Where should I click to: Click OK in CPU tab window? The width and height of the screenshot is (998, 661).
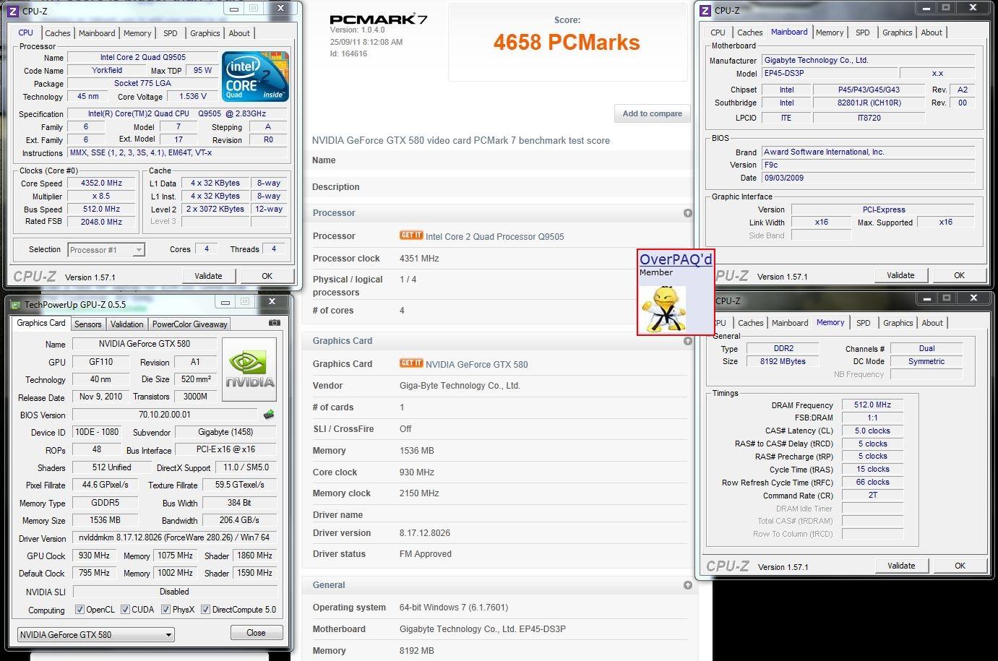coord(267,276)
